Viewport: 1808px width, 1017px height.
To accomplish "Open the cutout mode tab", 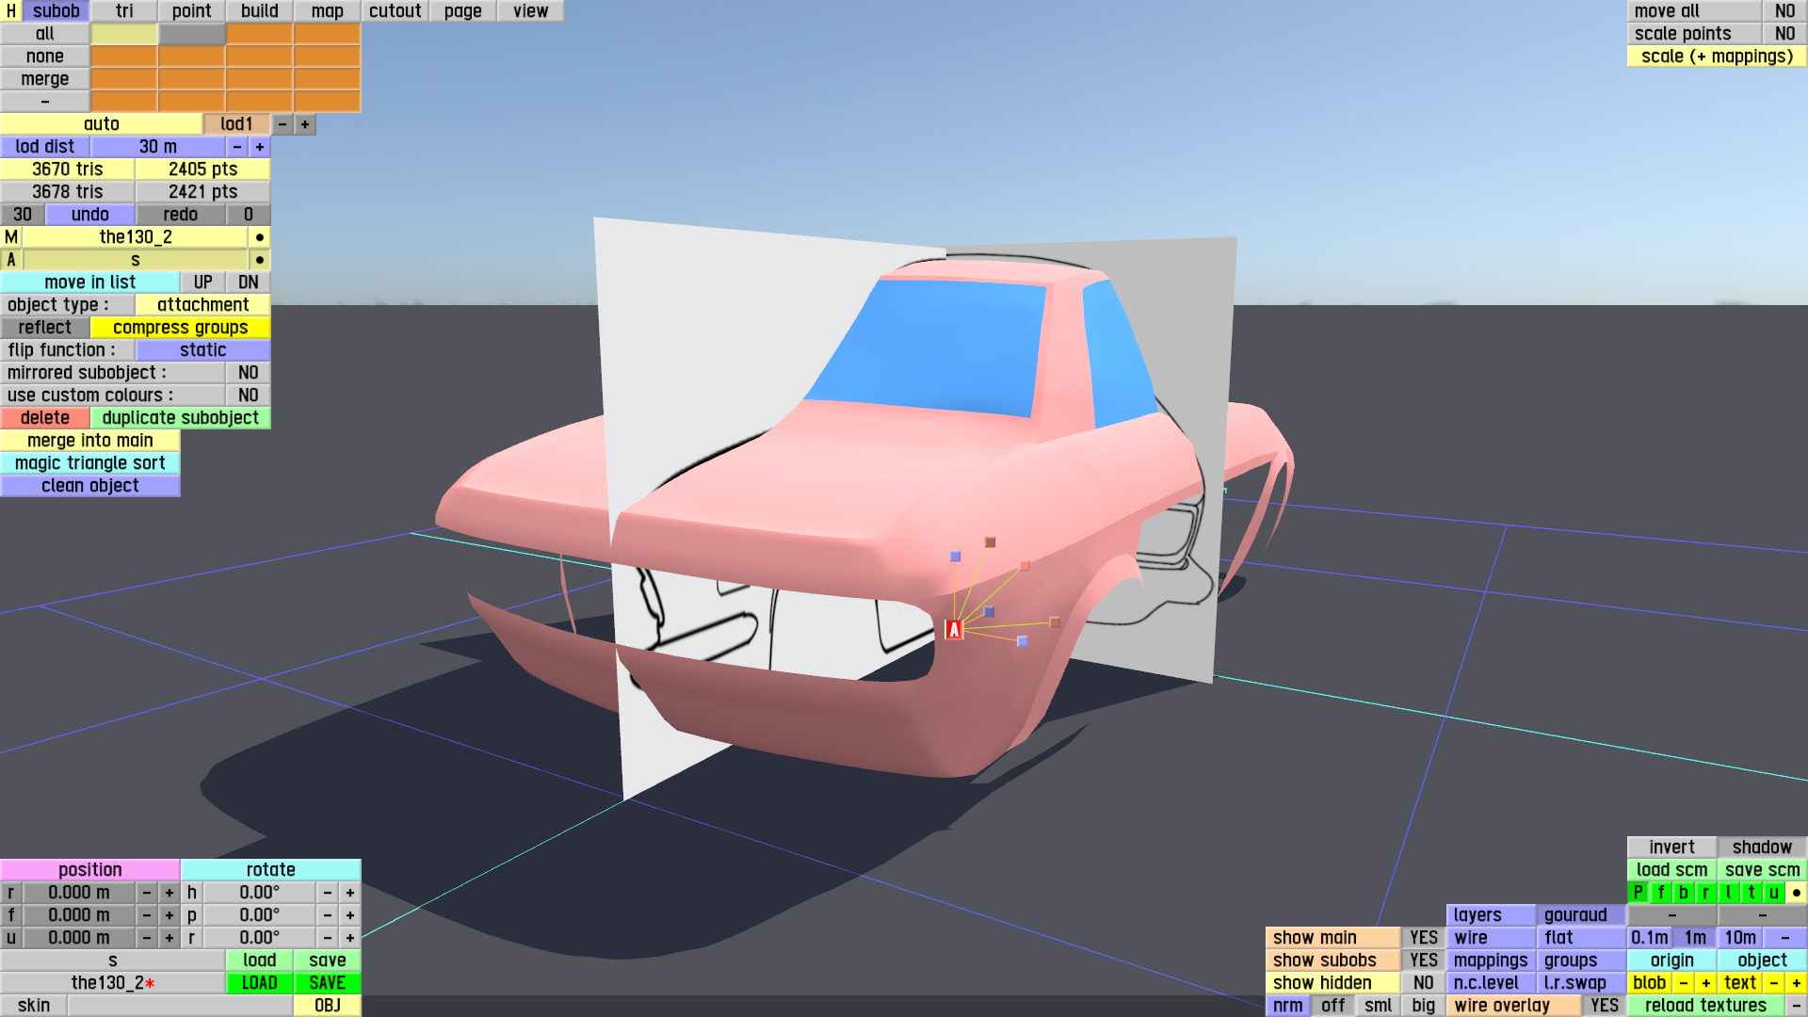I will pos(395,11).
